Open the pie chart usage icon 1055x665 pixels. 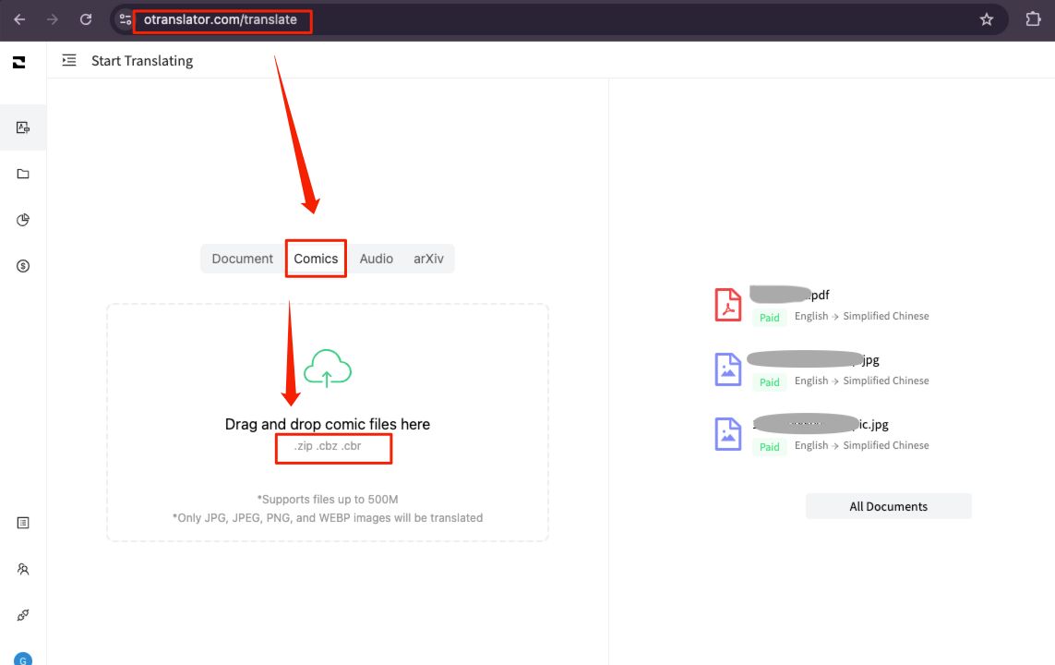[23, 220]
